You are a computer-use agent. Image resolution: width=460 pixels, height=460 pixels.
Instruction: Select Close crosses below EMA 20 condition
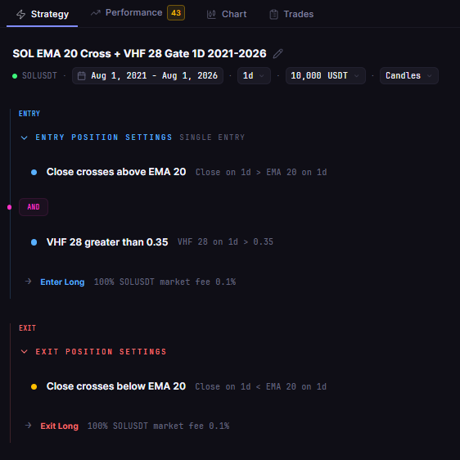(x=116, y=386)
